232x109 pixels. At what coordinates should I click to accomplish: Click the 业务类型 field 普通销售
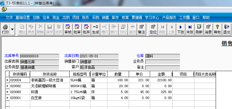39,67
